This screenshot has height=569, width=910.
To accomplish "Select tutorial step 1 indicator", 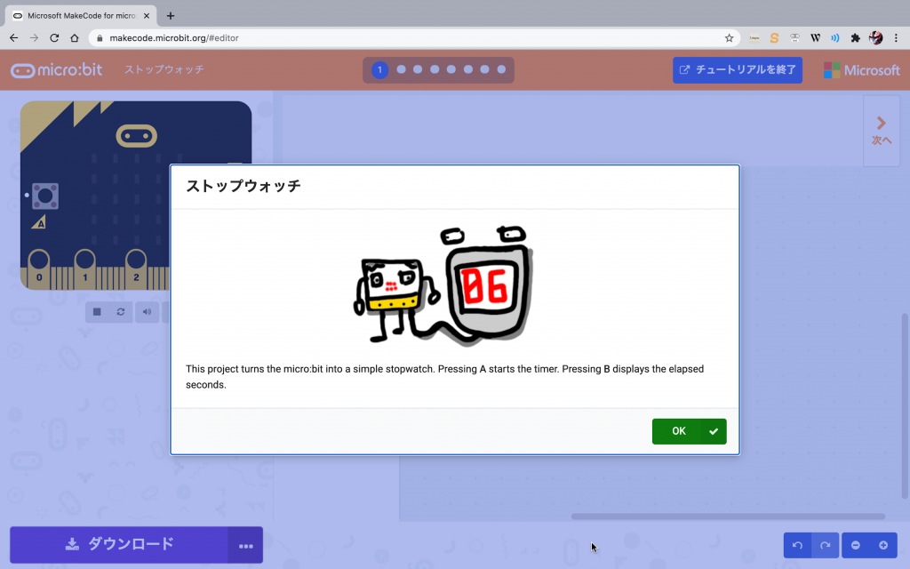I will tap(379, 69).
